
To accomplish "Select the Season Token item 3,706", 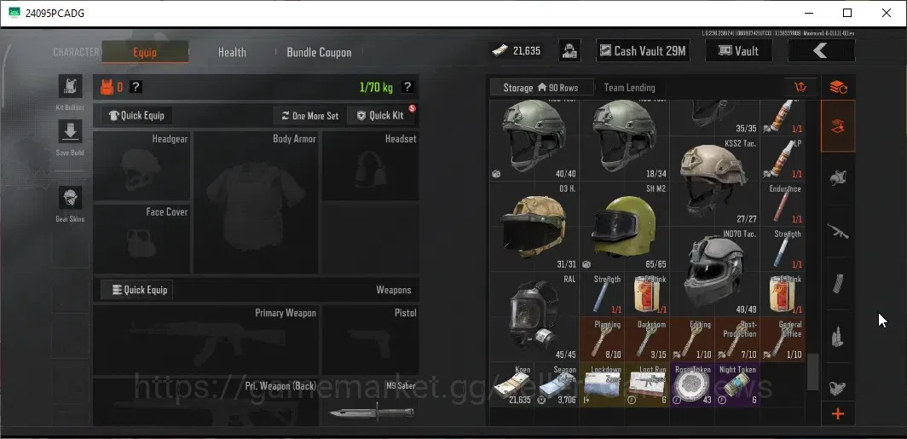I will 557,384.
